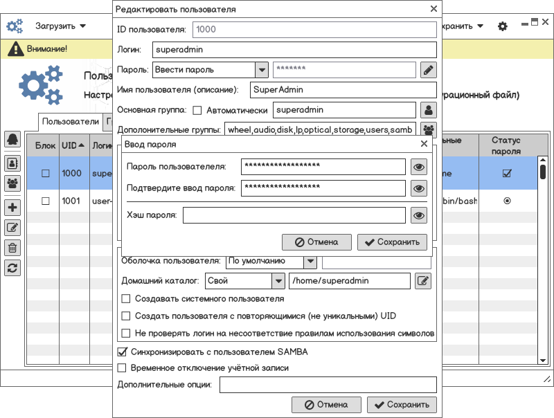The width and height of the screenshot is (554, 418).
Task: Open additional groups selection people icon
Action: point(429,129)
